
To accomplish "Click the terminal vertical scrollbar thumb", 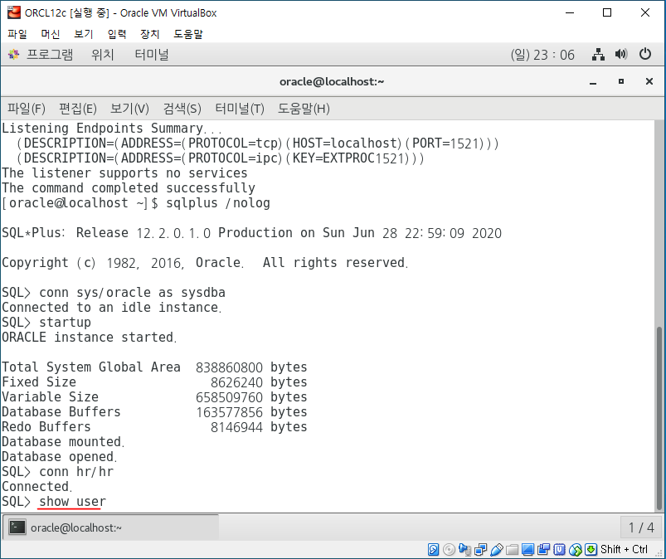I will pos(659,418).
